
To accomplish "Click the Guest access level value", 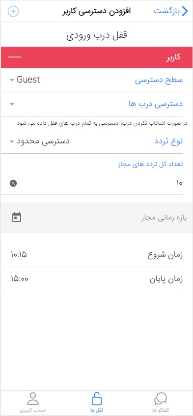I will [x=28, y=80].
